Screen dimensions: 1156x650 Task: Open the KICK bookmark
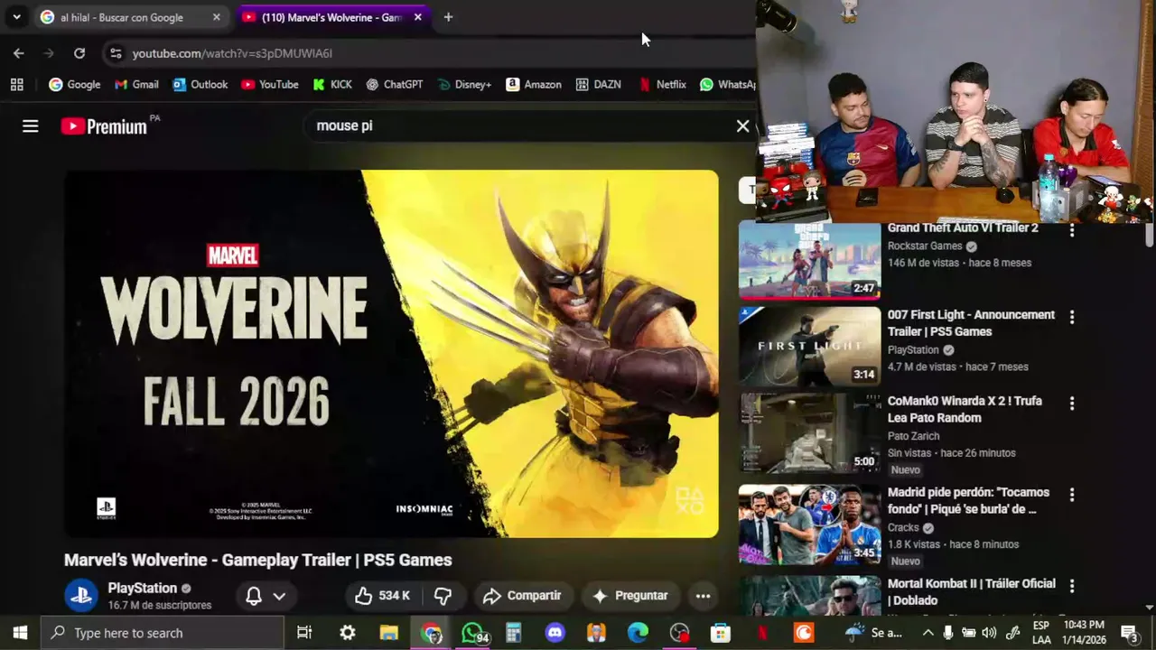(x=331, y=85)
